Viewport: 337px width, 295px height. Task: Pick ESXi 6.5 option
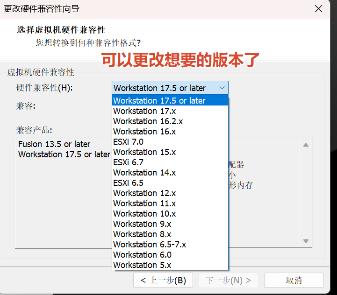(170, 183)
